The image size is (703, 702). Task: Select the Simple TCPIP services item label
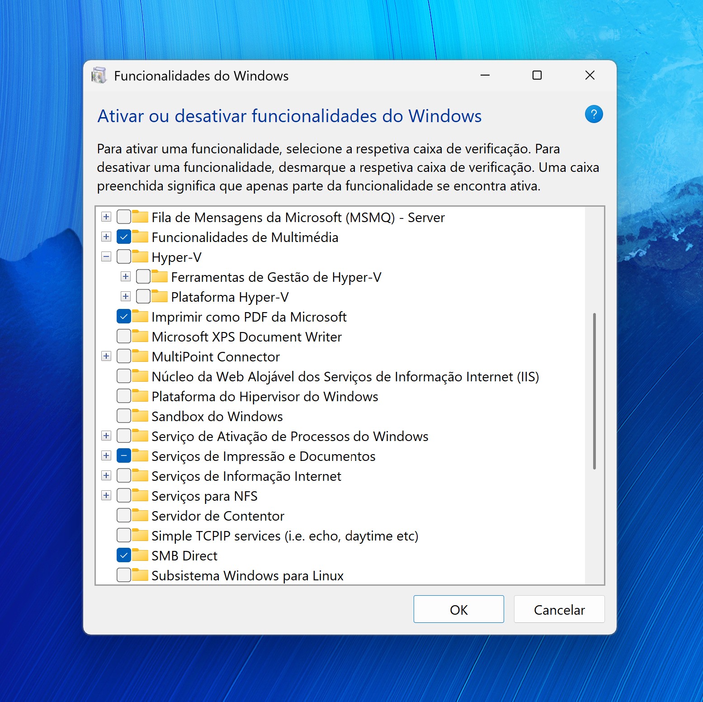click(284, 536)
